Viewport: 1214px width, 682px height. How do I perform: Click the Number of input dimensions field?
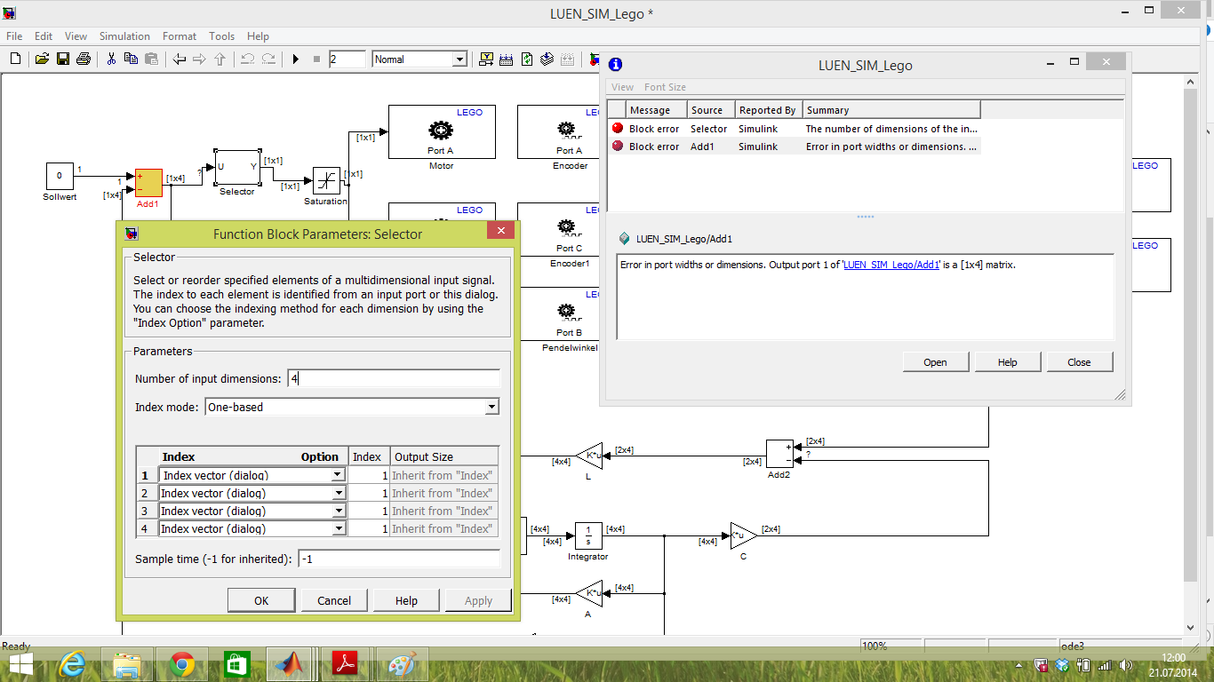[394, 378]
